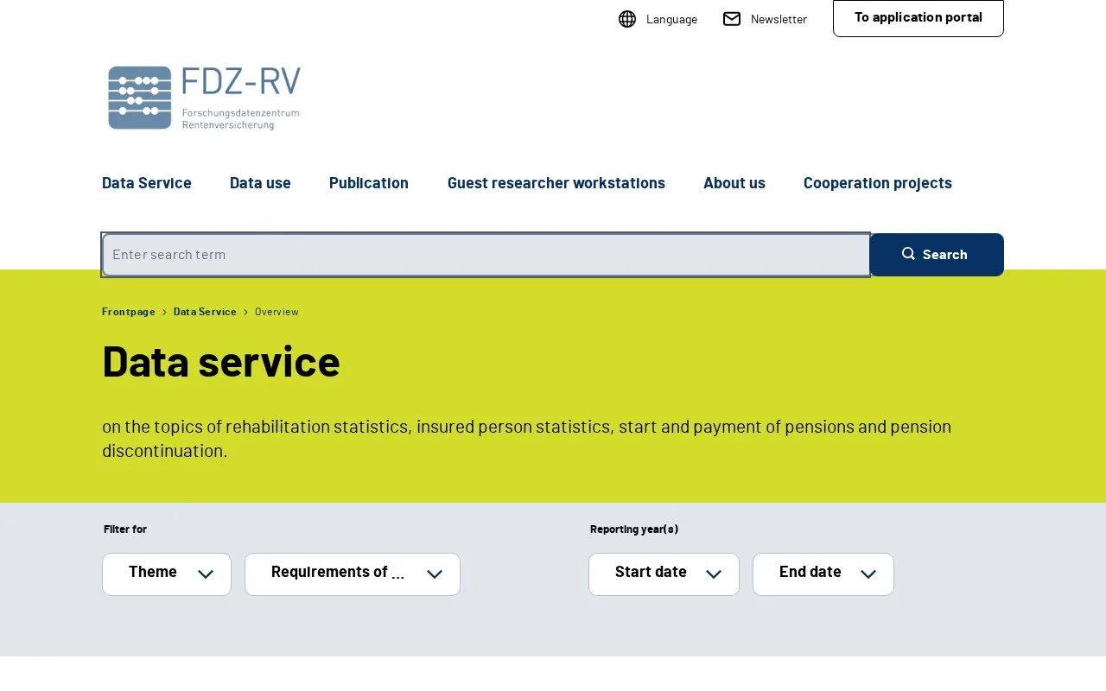Open the Publication menu
Screen dimensions: 1106x691
(369, 183)
